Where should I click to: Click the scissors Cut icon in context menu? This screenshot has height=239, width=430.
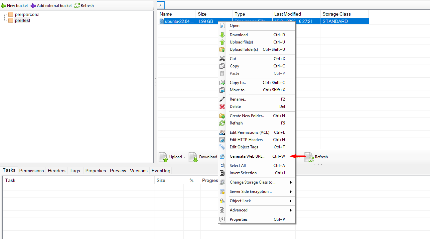(222, 59)
